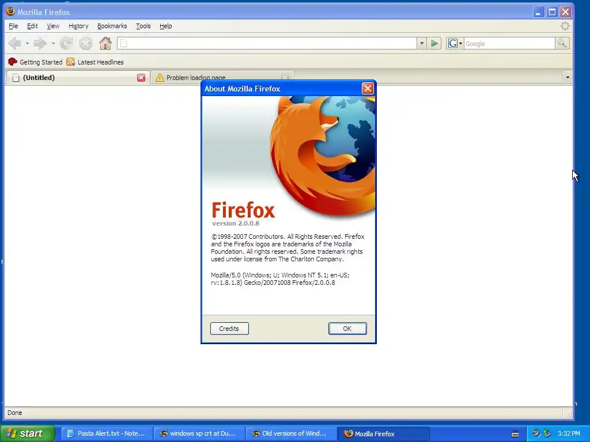Switch to windows xp crt taskbar item
The width and height of the screenshot is (590, 442).
(199, 433)
